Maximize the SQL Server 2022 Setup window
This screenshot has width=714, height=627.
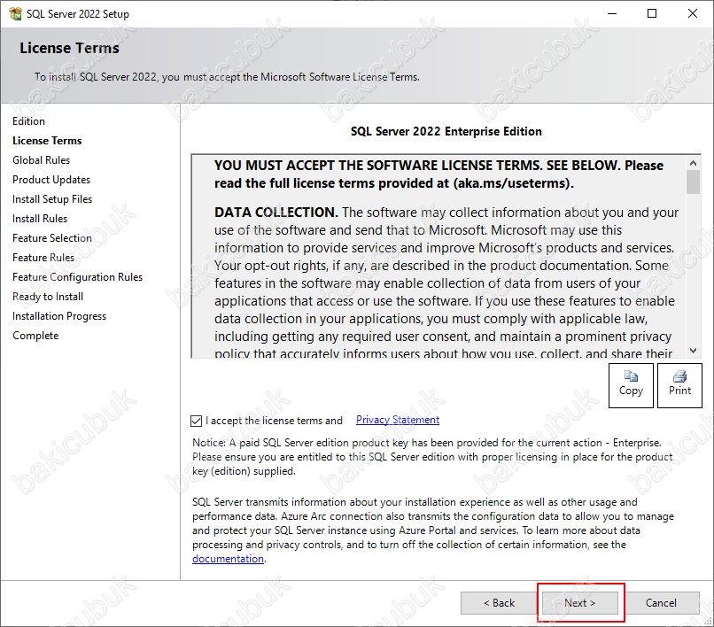[x=652, y=13]
